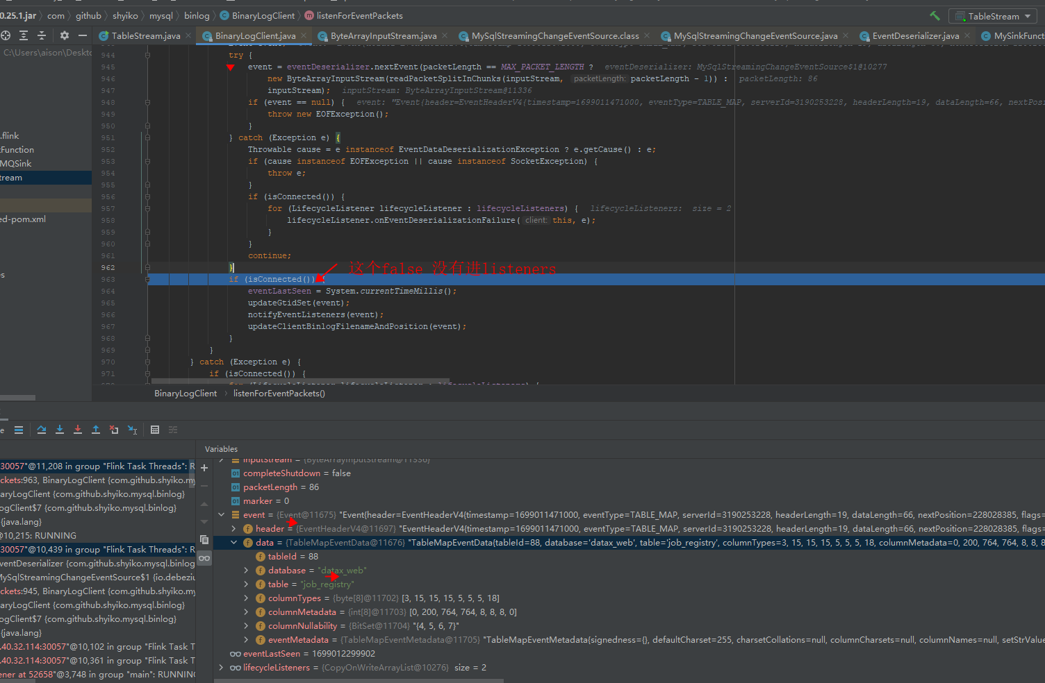This screenshot has width=1045, height=683.
Task: Click the 'github' breadcrumb segment
Action: click(88, 15)
